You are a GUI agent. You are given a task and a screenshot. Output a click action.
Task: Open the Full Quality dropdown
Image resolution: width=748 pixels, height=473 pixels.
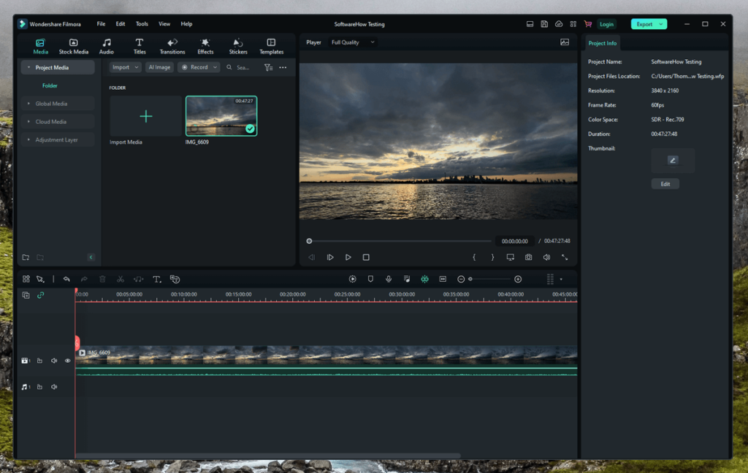point(353,42)
